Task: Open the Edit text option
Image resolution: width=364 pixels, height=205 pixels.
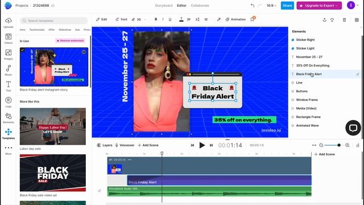Action: click(102, 19)
